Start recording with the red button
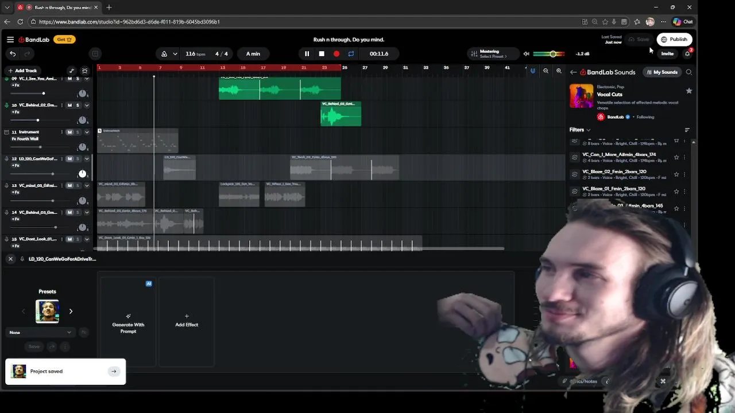The image size is (735, 413). point(336,54)
